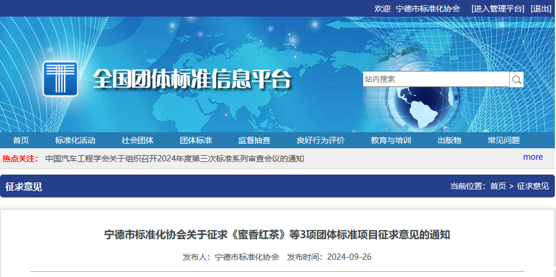Image resolution: width=556 pixels, height=277 pixels.
Task: Type in the 站内搜索 search field
Action: 435,79
